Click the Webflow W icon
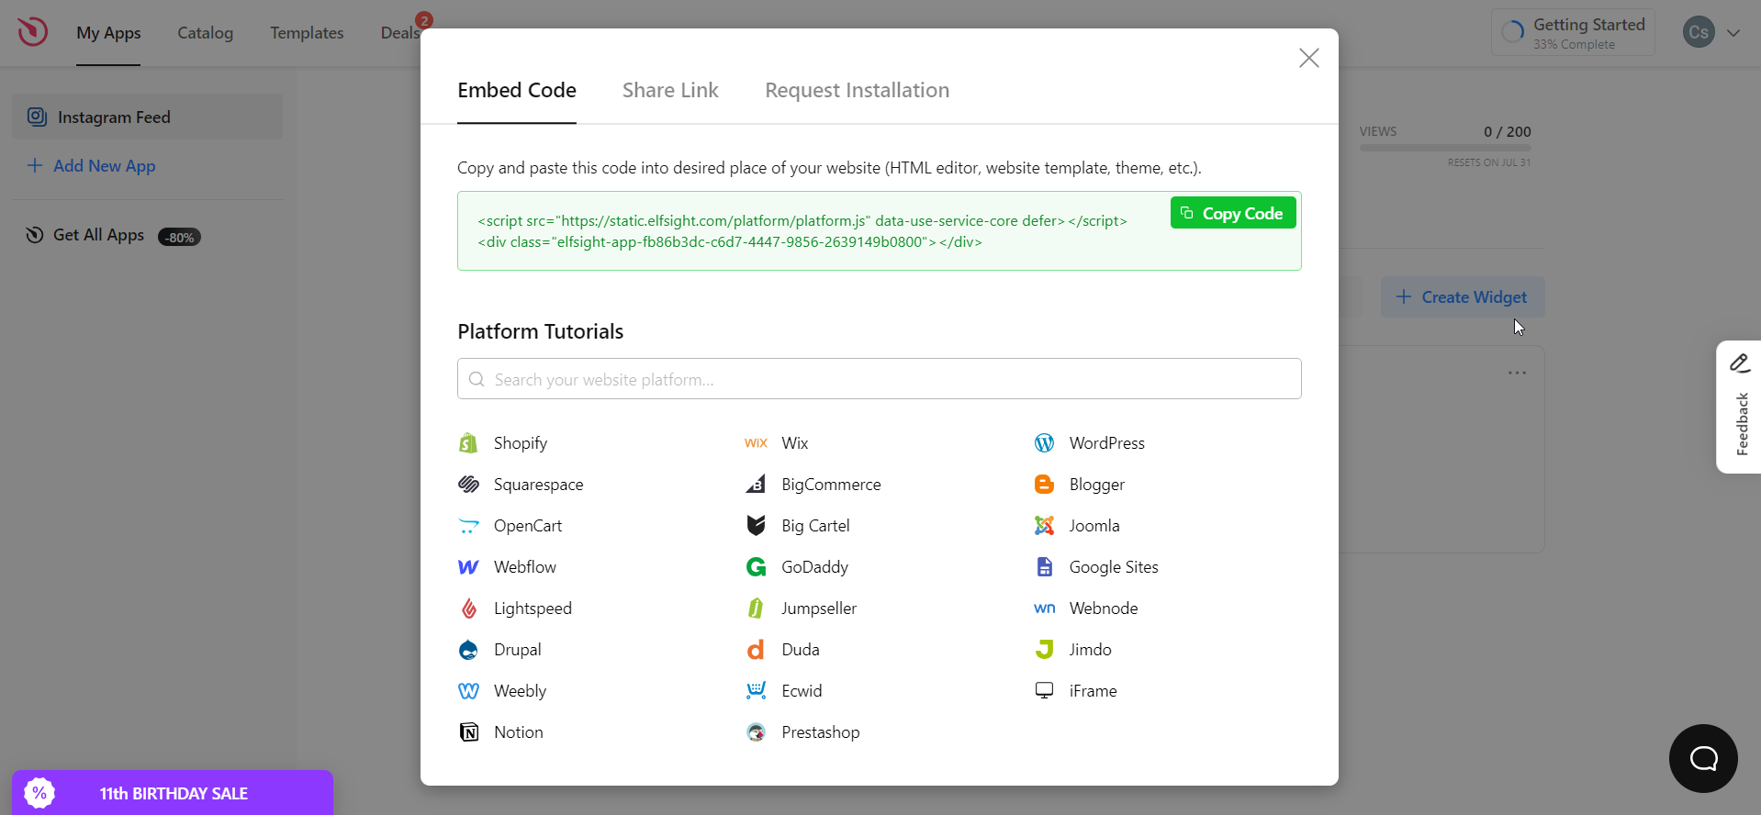Screen dimensions: 1761x815 (468, 567)
